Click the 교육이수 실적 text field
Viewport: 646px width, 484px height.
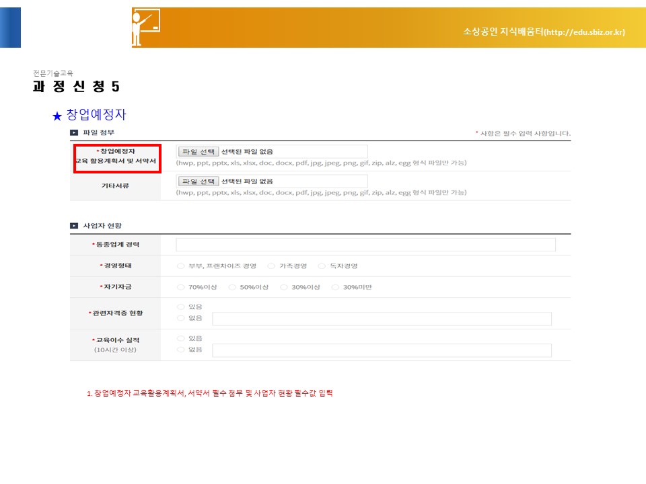pyautogui.click(x=382, y=350)
